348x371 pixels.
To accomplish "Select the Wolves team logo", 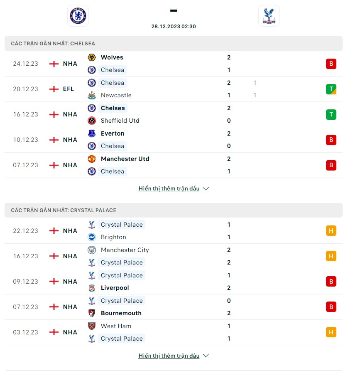I will (92, 57).
